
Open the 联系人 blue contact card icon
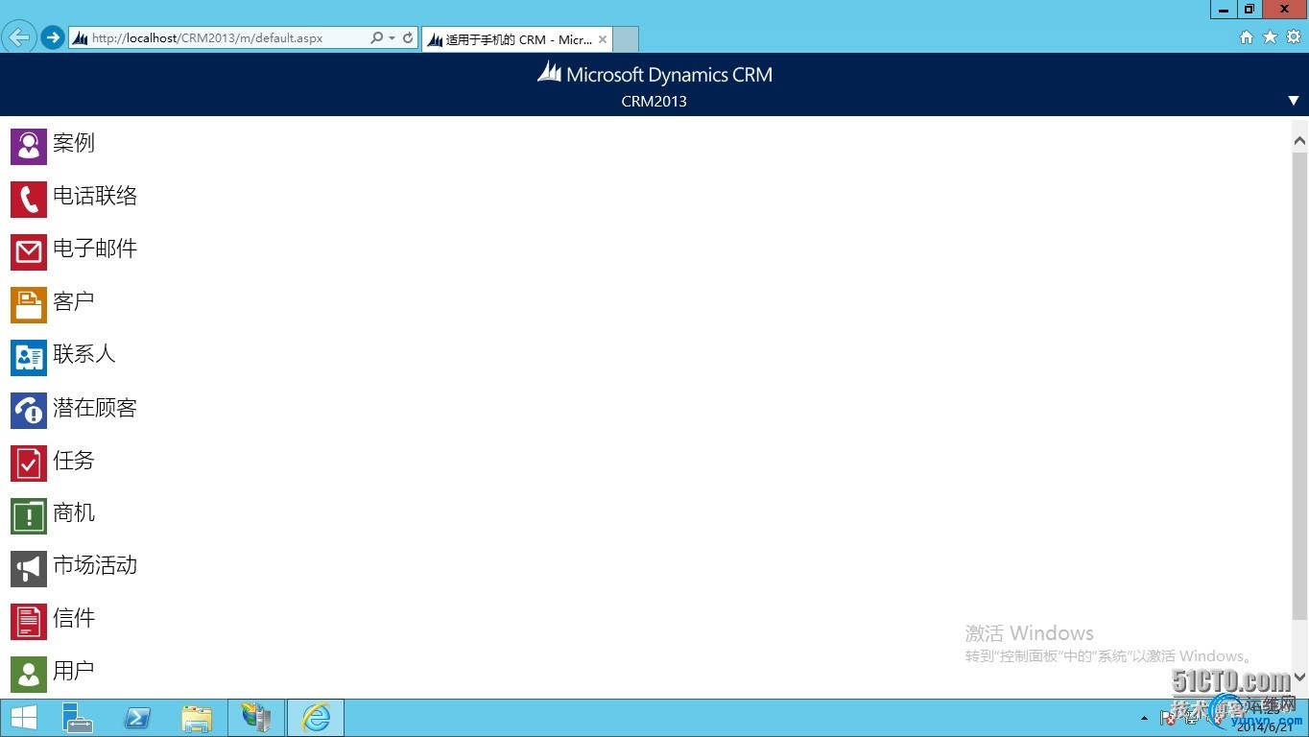29,357
